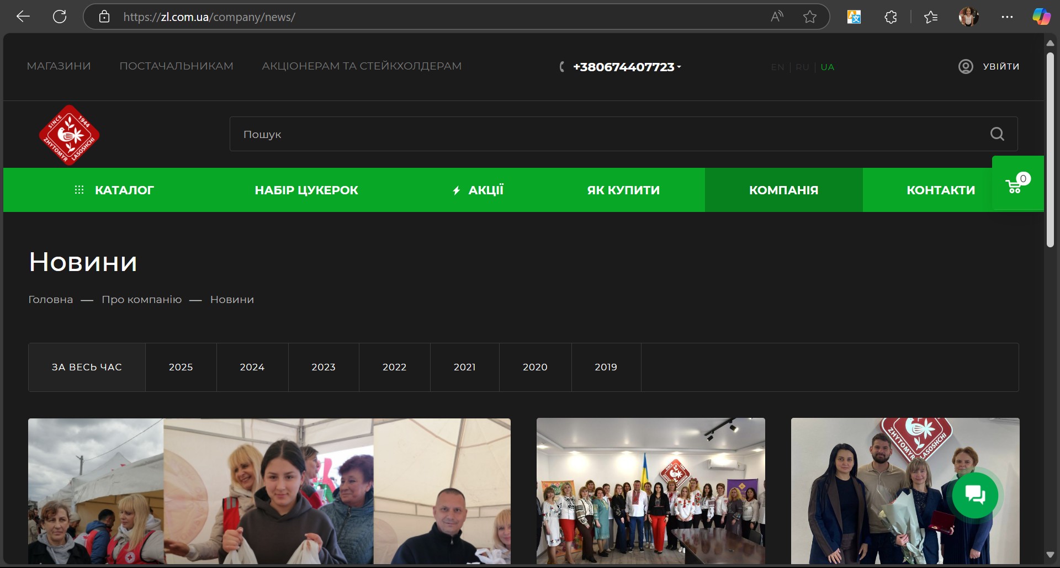This screenshot has height=568, width=1060.
Task: Expand the phone number dropdown arrow
Action: [679, 67]
